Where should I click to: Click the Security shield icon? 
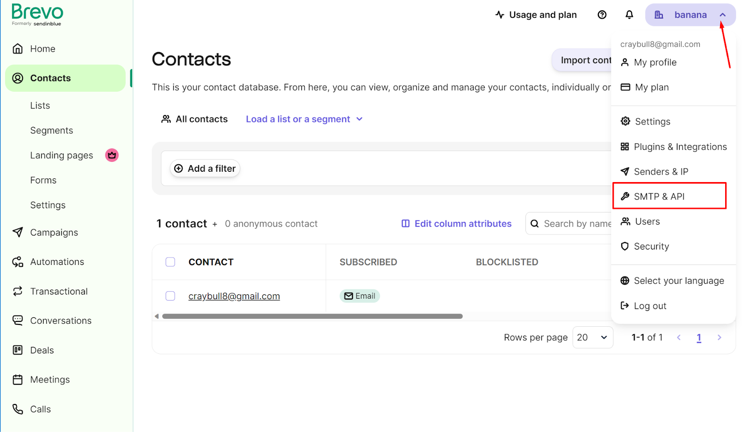(624, 246)
